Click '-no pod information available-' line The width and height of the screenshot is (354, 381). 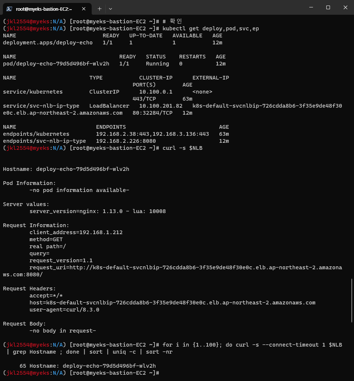point(79,190)
